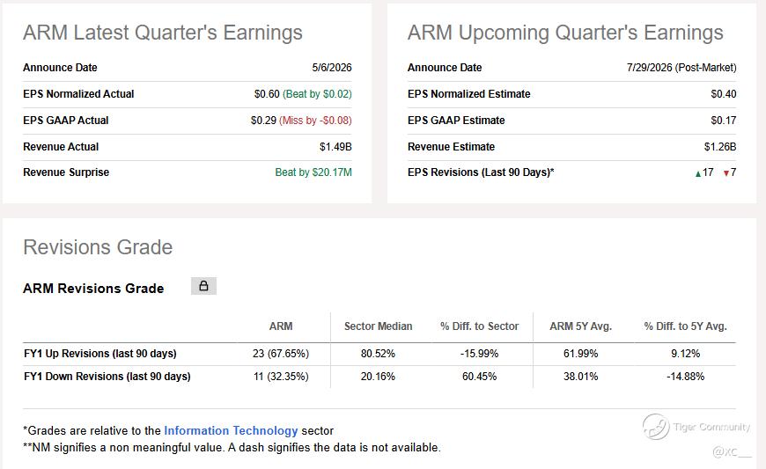Select the Sector Median column header
This screenshot has height=469, width=766.
[378, 326]
